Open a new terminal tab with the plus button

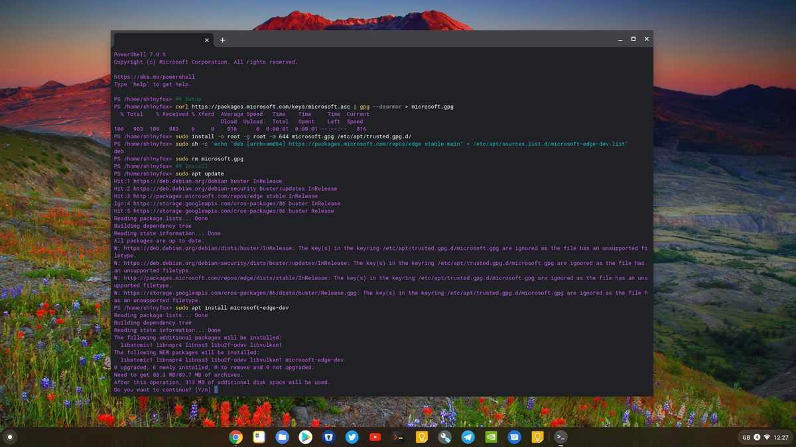click(222, 40)
